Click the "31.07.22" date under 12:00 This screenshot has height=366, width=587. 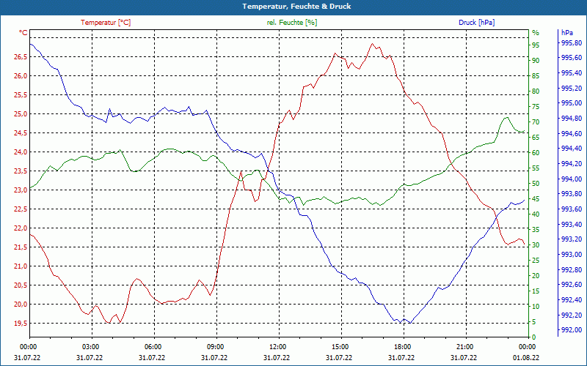(x=277, y=358)
